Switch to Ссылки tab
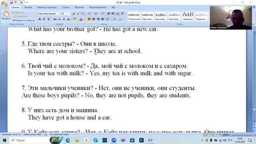Viewport: 256px width, 144px height. (66, 7)
